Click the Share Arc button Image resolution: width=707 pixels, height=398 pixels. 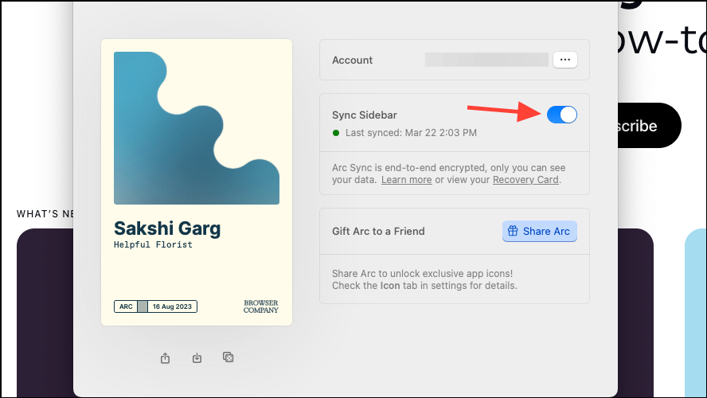pyautogui.click(x=539, y=231)
